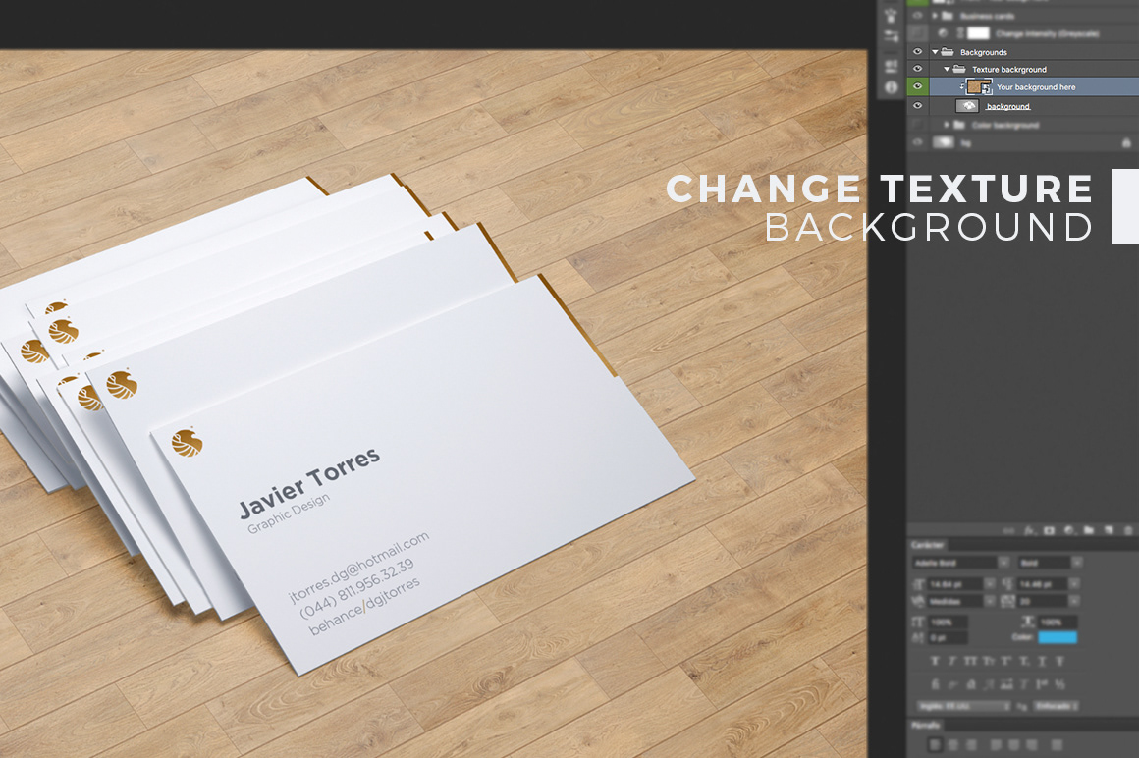Select the 'Backgrounds' group name
Viewport: 1139px width, 758px height.
(x=984, y=52)
